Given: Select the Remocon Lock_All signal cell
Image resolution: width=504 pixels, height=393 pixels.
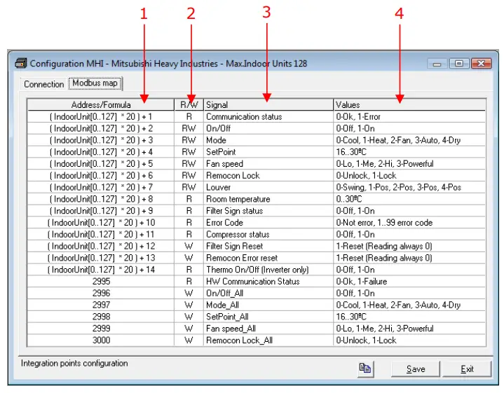Looking at the screenshot, I should [268, 340].
